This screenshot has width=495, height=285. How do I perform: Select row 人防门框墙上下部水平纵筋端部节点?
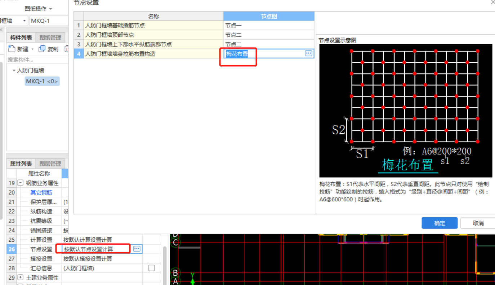pyautogui.click(x=153, y=44)
